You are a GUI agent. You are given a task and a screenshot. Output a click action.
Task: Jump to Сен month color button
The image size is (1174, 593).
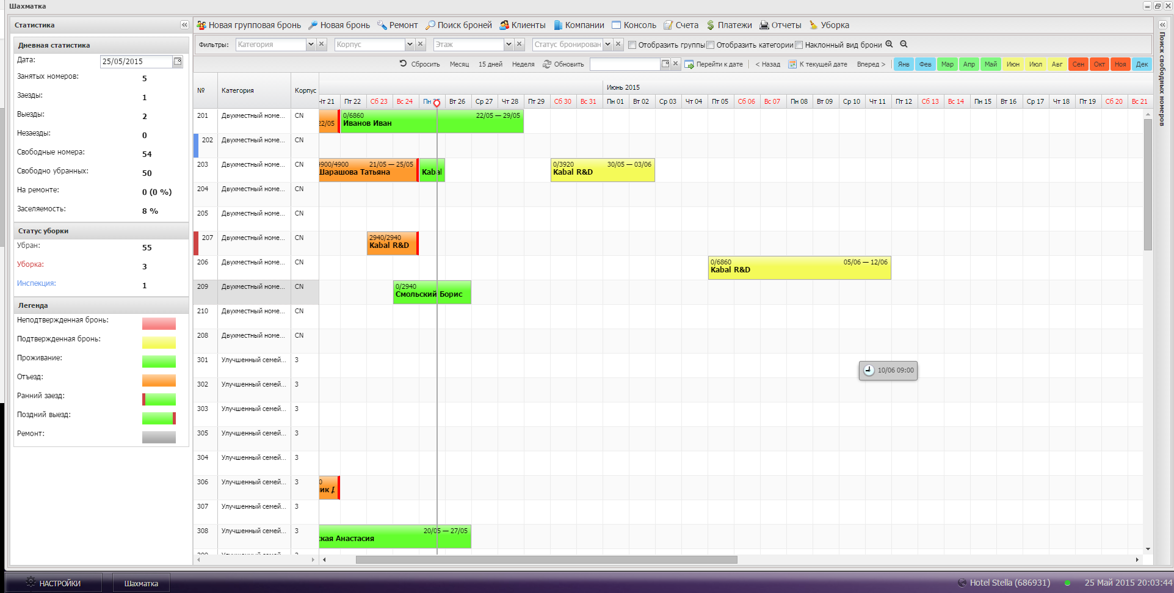click(1079, 64)
